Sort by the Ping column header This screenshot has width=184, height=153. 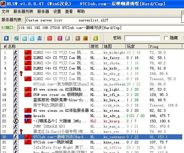(x=165, y=46)
